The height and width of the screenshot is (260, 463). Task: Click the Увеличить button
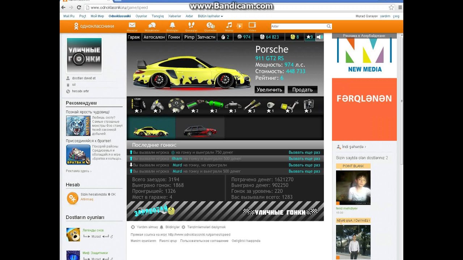269,90
